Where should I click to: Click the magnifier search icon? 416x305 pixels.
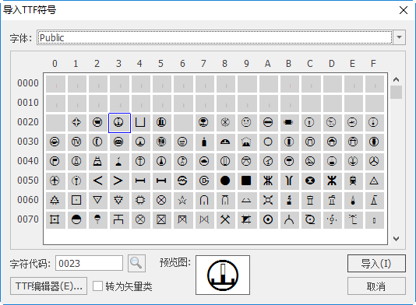point(136,264)
